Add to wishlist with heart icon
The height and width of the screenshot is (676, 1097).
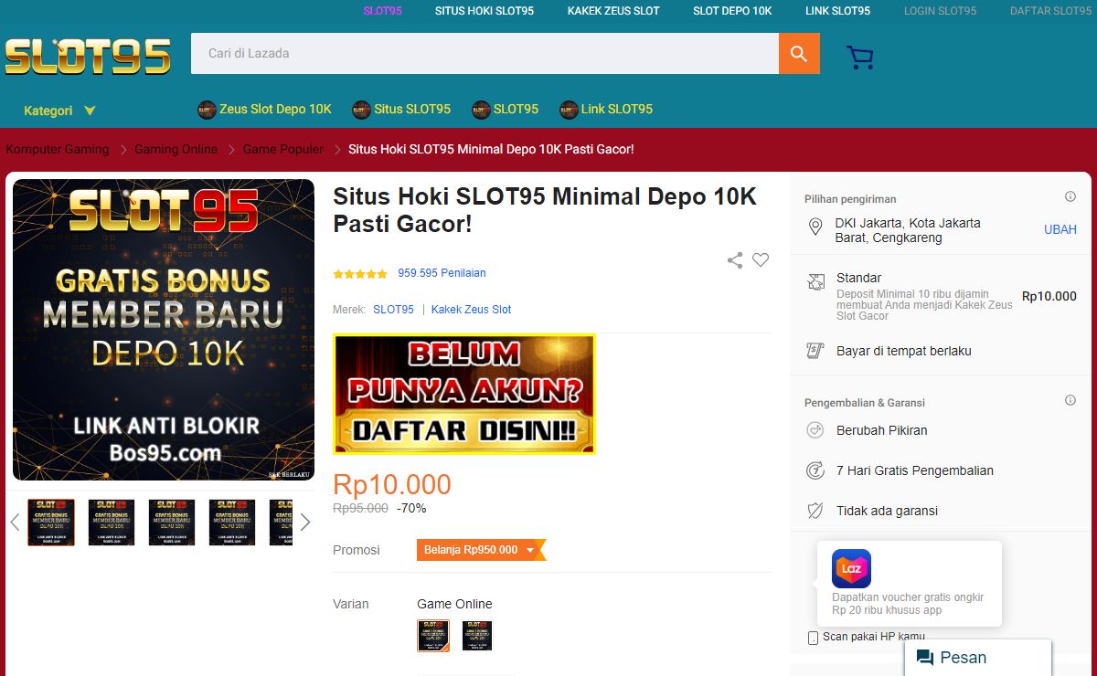[x=761, y=260]
